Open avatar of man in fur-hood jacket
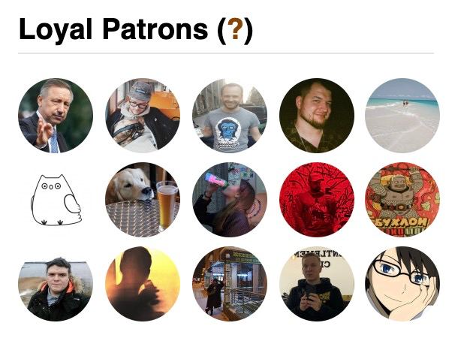 tap(56, 284)
